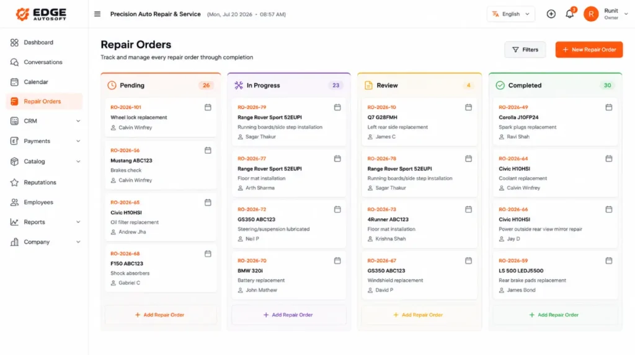Click Completed count badge 30
Image resolution: width=635 pixels, height=355 pixels.
(x=608, y=85)
